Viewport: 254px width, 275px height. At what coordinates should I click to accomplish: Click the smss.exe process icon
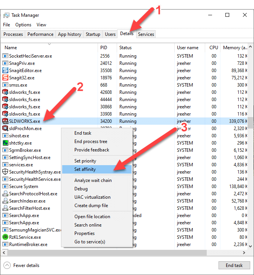5,85
